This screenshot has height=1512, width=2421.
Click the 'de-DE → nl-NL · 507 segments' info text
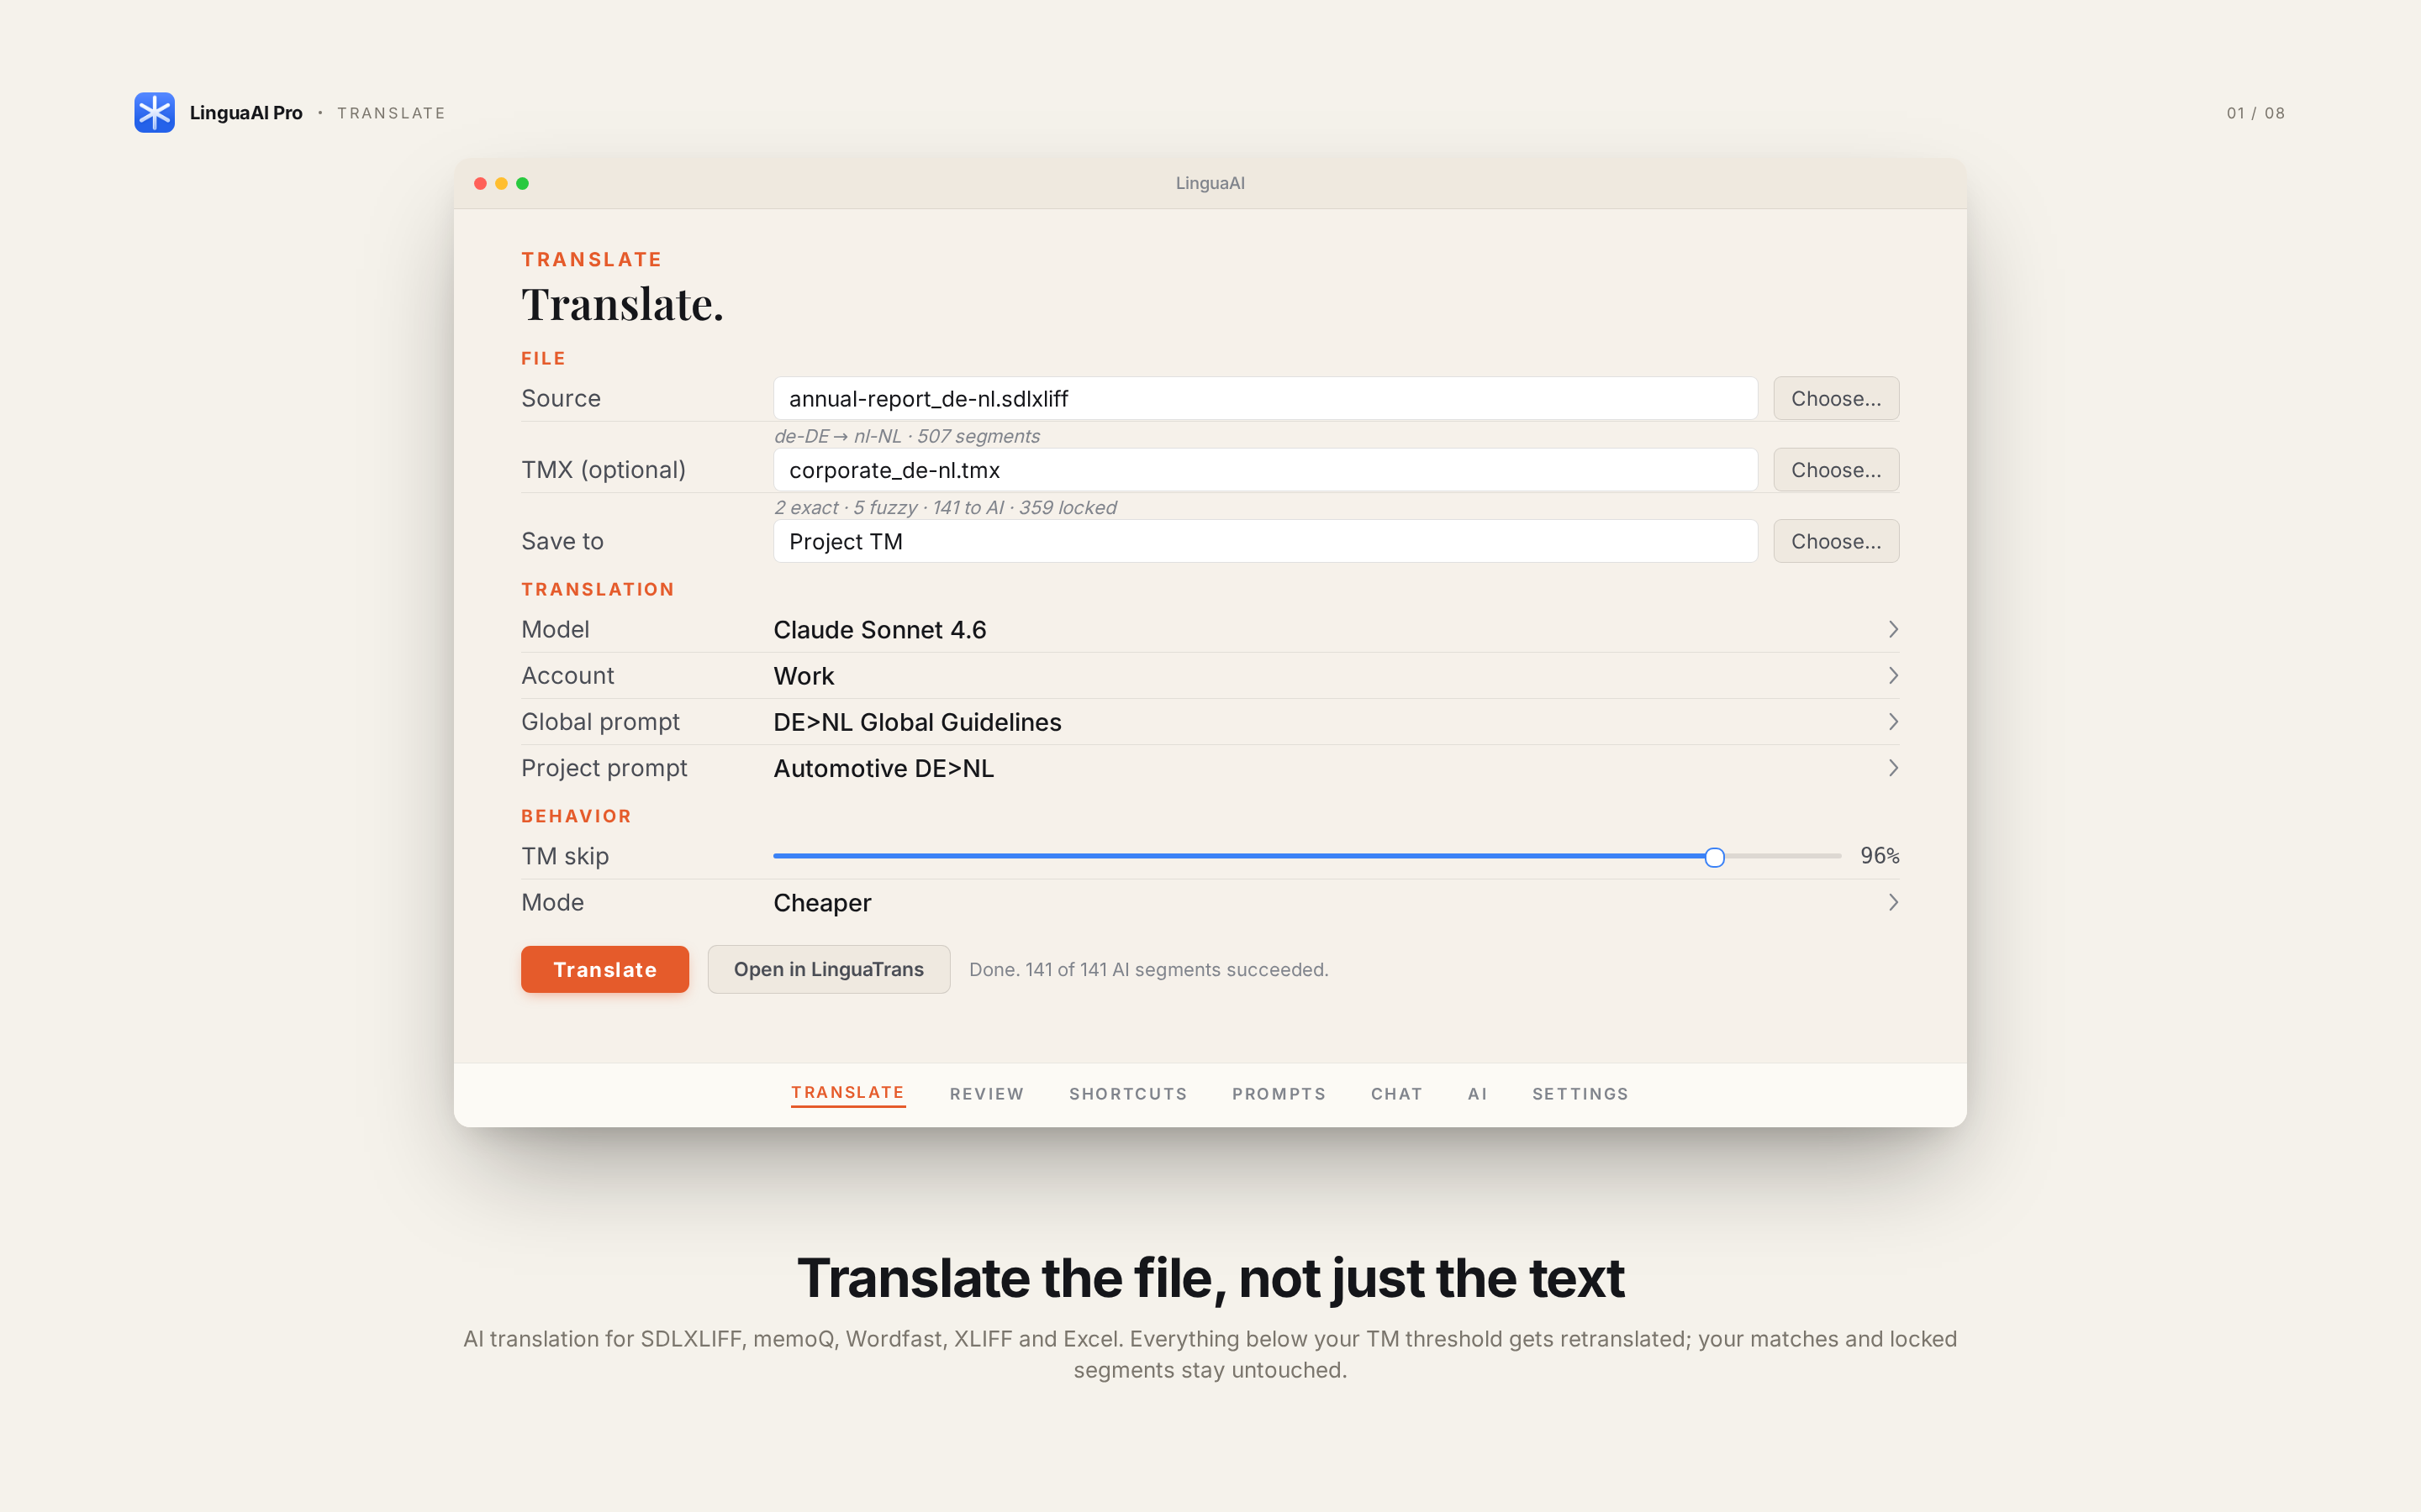pos(906,436)
